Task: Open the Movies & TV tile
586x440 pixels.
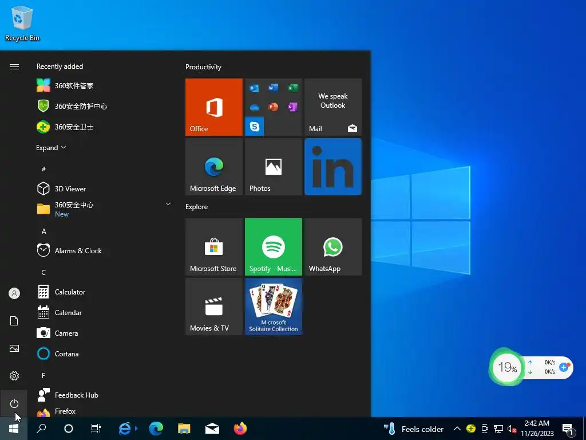Action: tap(214, 307)
